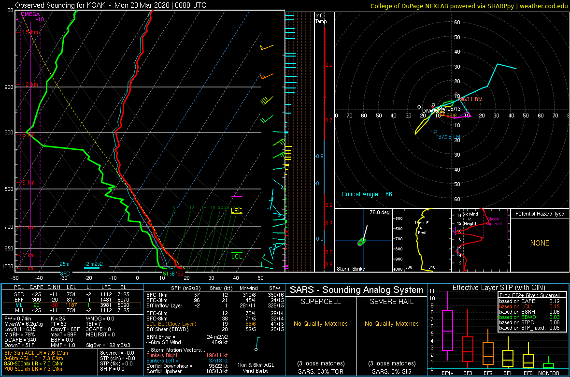Open the Theta-E v. Pres plot
Screen dimensions: 570x377
422,240
